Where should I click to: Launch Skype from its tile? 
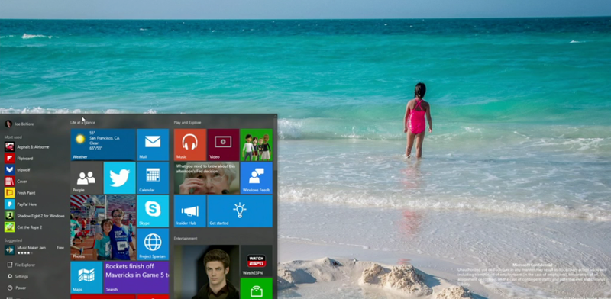(153, 211)
